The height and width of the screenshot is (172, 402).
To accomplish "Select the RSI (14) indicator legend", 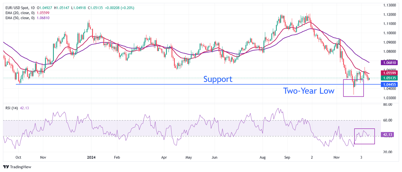I will pyautogui.click(x=12, y=108).
